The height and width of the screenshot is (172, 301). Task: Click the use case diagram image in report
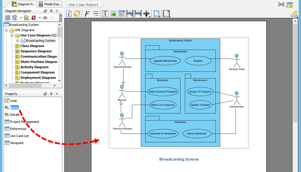pos(179,93)
